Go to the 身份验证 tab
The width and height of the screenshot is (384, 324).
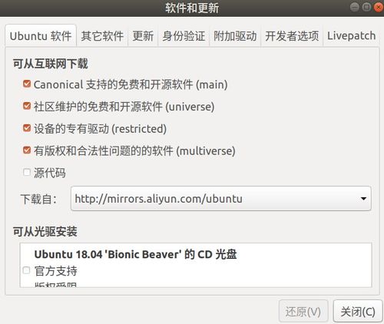184,36
